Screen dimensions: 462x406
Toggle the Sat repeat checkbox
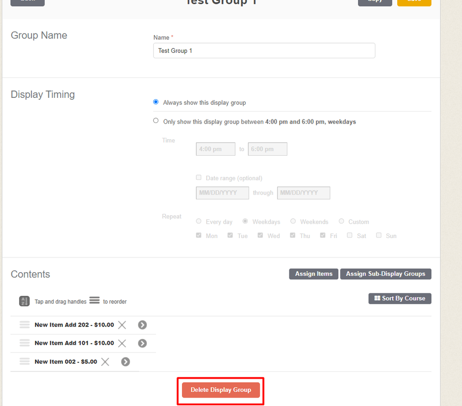coord(350,236)
